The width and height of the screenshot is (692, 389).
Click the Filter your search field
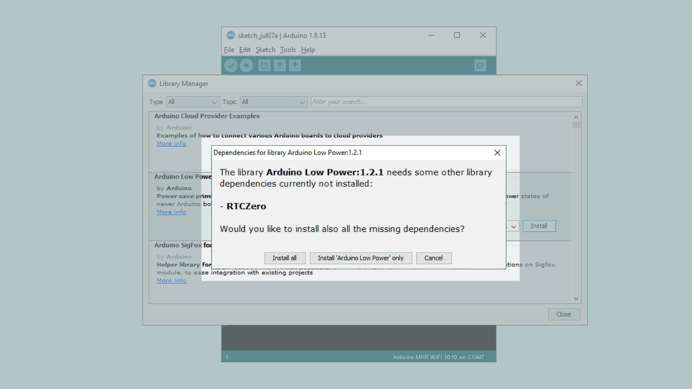tap(446, 102)
